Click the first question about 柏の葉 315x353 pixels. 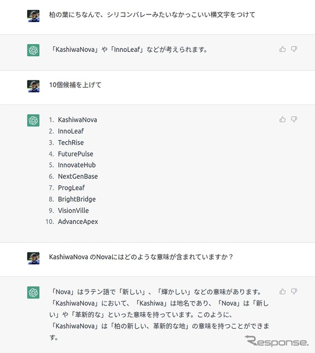point(152,15)
